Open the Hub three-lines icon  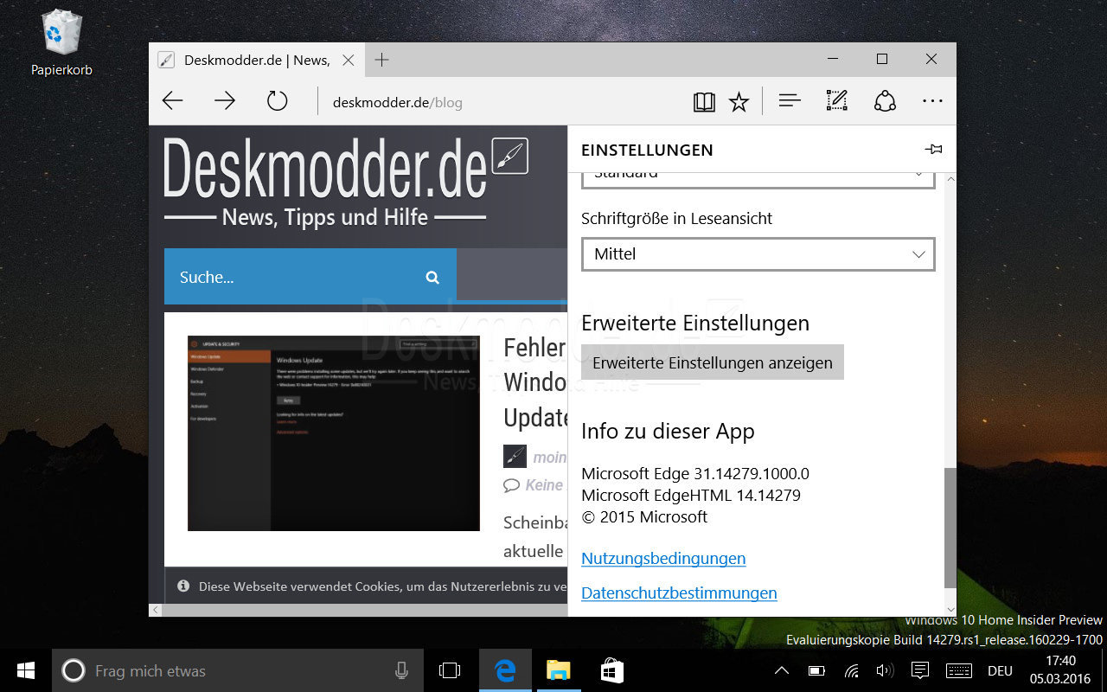pyautogui.click(x=790, y=101)
